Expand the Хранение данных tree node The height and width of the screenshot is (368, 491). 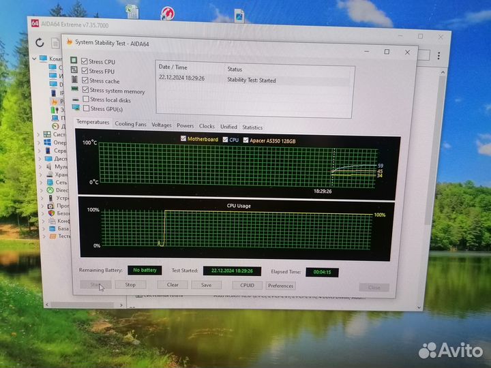41,174
